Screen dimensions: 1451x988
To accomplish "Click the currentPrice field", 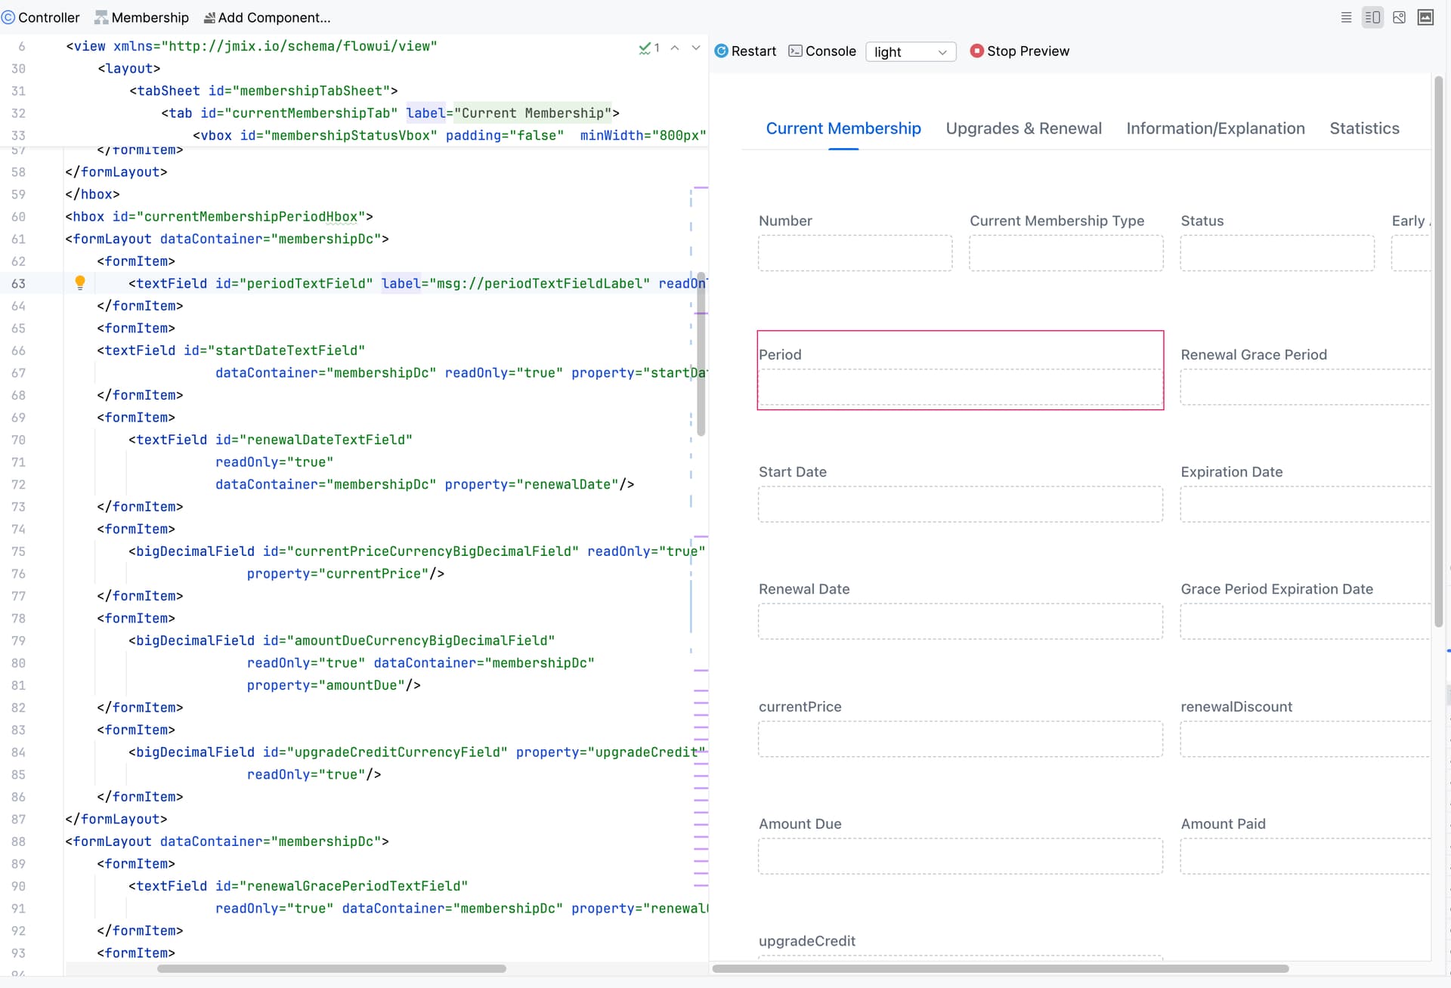I will [x=961, y=739].
